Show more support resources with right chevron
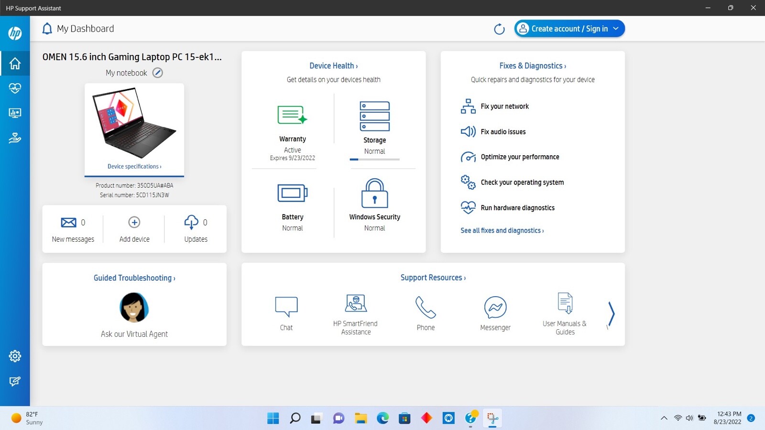 [x=611, y=314]
